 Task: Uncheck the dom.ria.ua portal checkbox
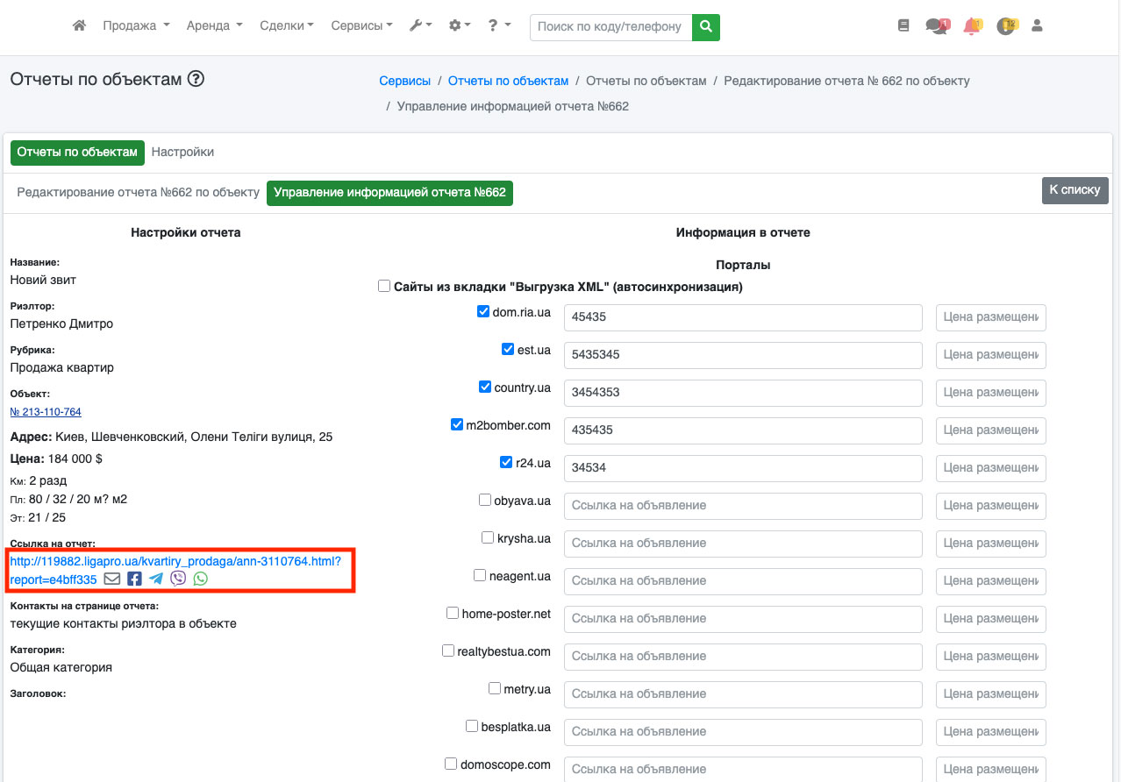483,311
